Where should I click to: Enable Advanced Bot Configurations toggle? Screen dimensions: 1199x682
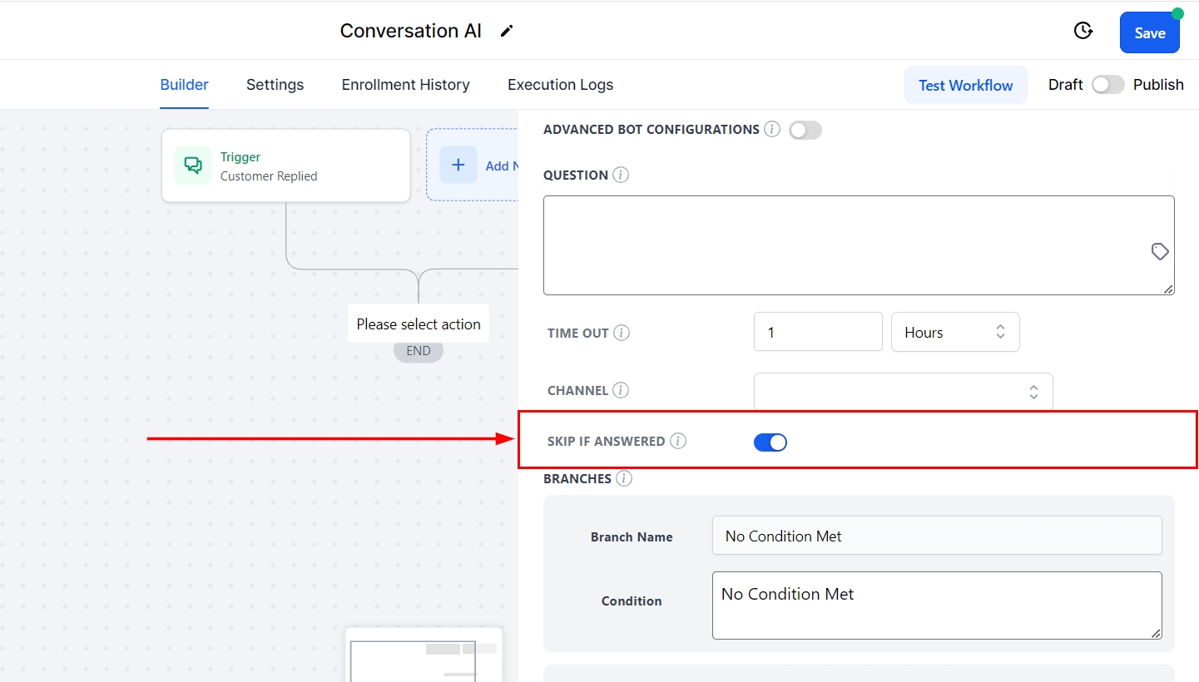point(805,130)
